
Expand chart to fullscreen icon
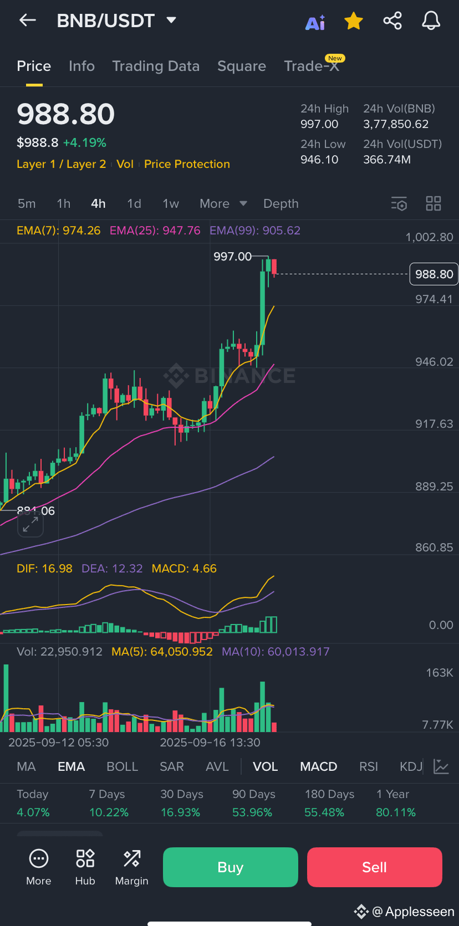(x=30, y=524)
